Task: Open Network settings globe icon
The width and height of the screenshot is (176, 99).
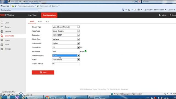Action: point(2,32)
